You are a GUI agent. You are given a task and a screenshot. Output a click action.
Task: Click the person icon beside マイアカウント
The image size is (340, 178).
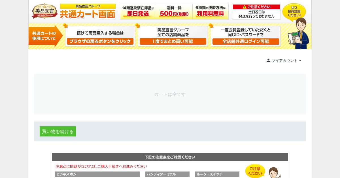(x=268, y=60)
